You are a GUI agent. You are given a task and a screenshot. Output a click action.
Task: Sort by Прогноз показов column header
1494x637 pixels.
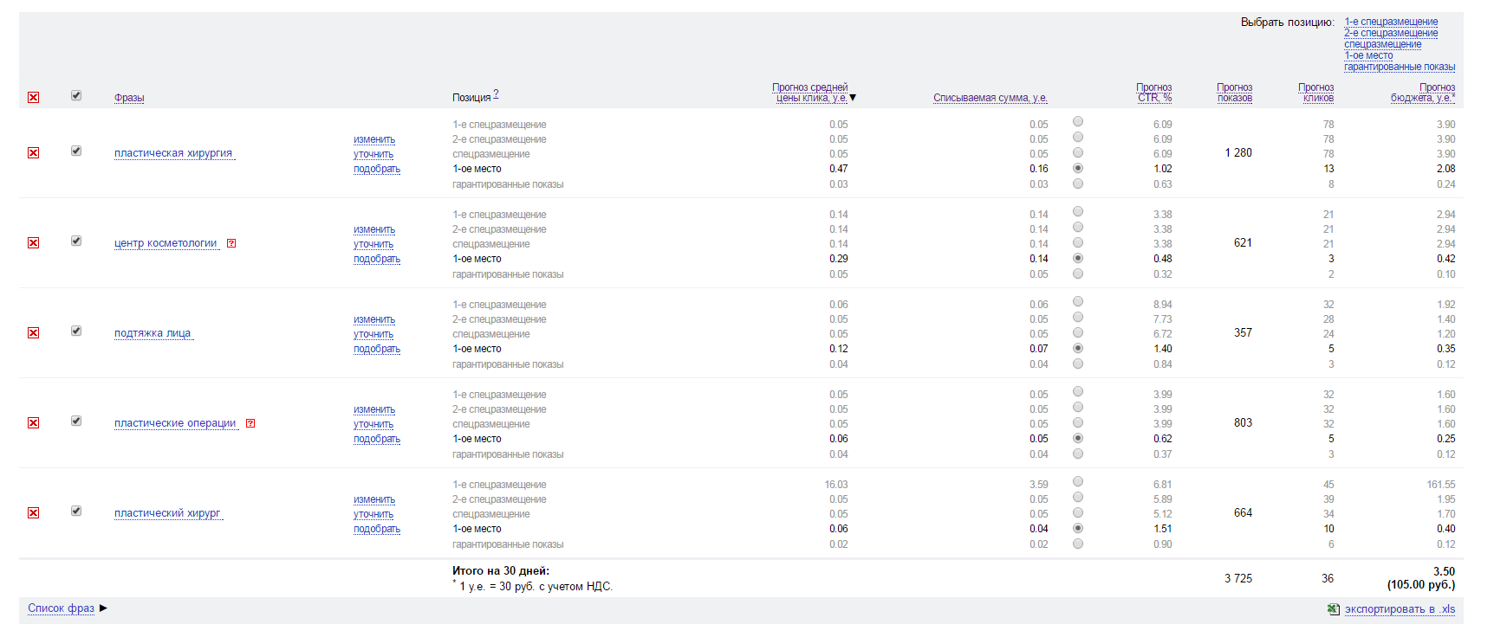pyautogui.click(x=1235, y=93)
